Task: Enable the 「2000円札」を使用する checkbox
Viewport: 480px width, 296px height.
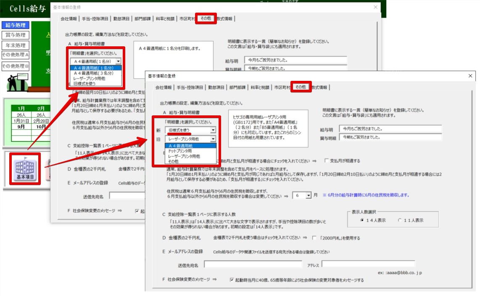Action: coord(314,238)
